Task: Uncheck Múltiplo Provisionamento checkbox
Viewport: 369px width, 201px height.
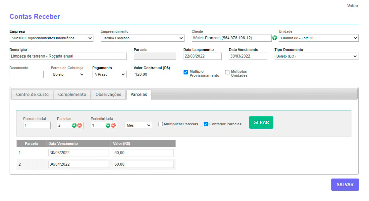Action: pyautogui.click(x=186, y=72)
